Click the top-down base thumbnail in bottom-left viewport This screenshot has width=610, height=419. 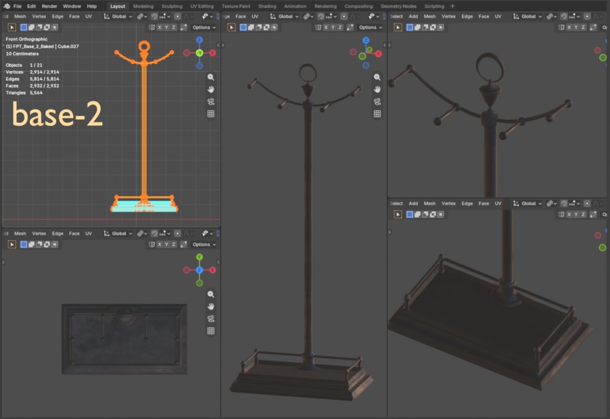125,339
